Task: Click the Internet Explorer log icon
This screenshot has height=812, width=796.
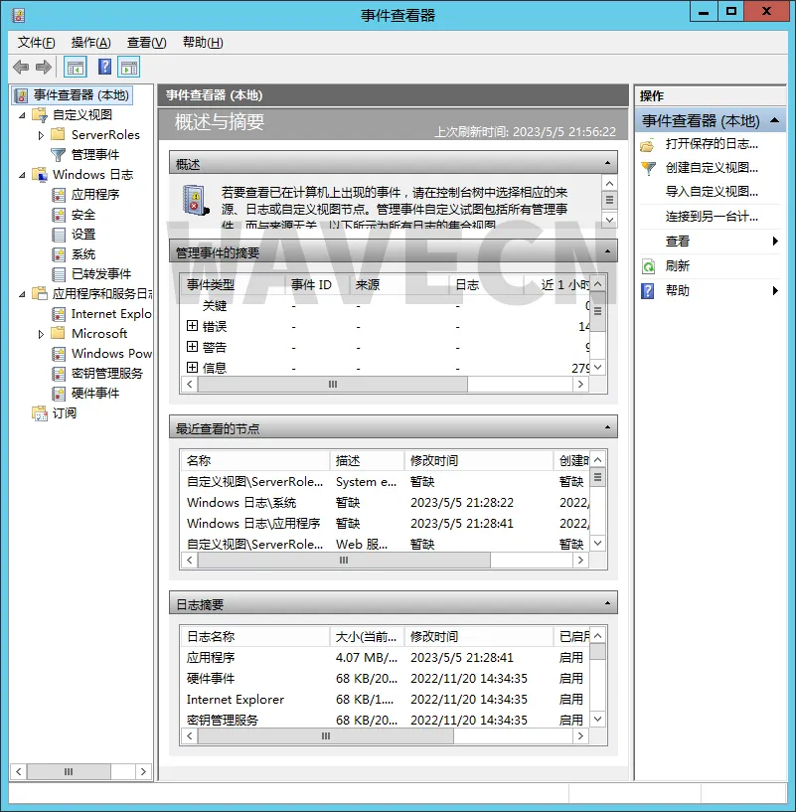Action: tap(59, 314)
